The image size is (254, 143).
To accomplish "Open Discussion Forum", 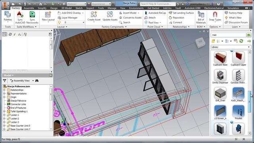I will (236, 22).
